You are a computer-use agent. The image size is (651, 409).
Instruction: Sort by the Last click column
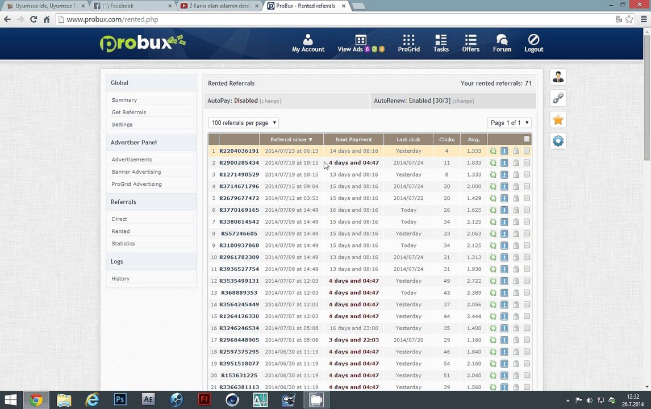coord(408,140)
